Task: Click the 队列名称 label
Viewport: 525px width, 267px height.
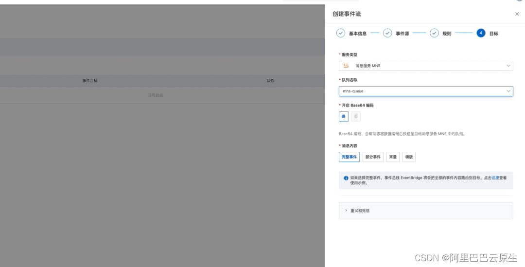Action: 349,80
